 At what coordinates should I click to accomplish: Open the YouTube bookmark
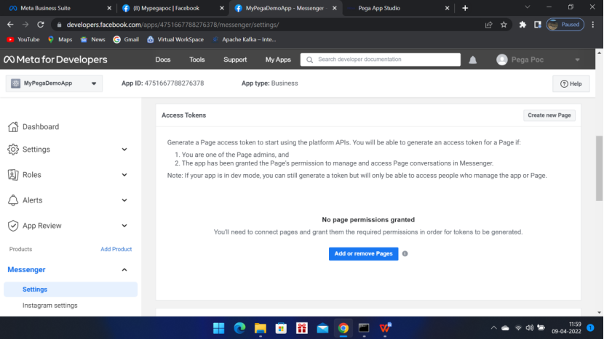pos(23,40)
